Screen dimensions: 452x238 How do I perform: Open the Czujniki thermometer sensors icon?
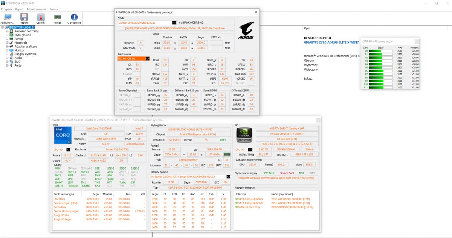pyautogui.click(x=41, y=17)
